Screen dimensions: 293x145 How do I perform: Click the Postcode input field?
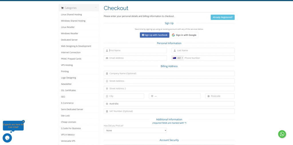[220, 96]
